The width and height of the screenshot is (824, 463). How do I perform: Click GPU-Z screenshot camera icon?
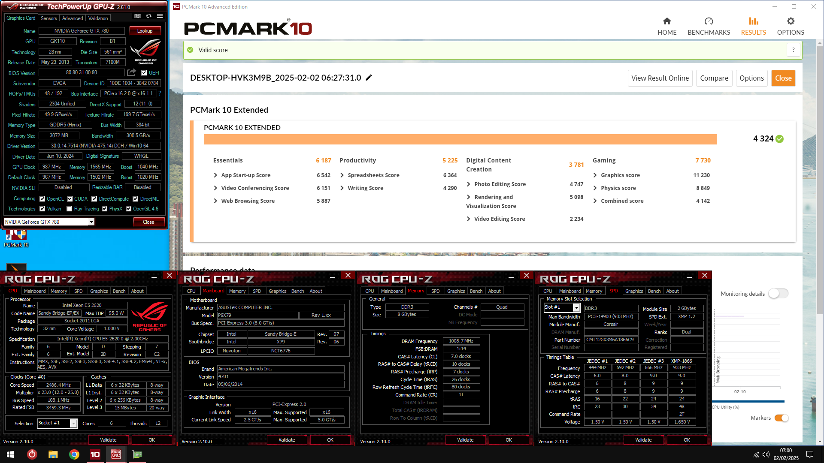click(137, 16)
